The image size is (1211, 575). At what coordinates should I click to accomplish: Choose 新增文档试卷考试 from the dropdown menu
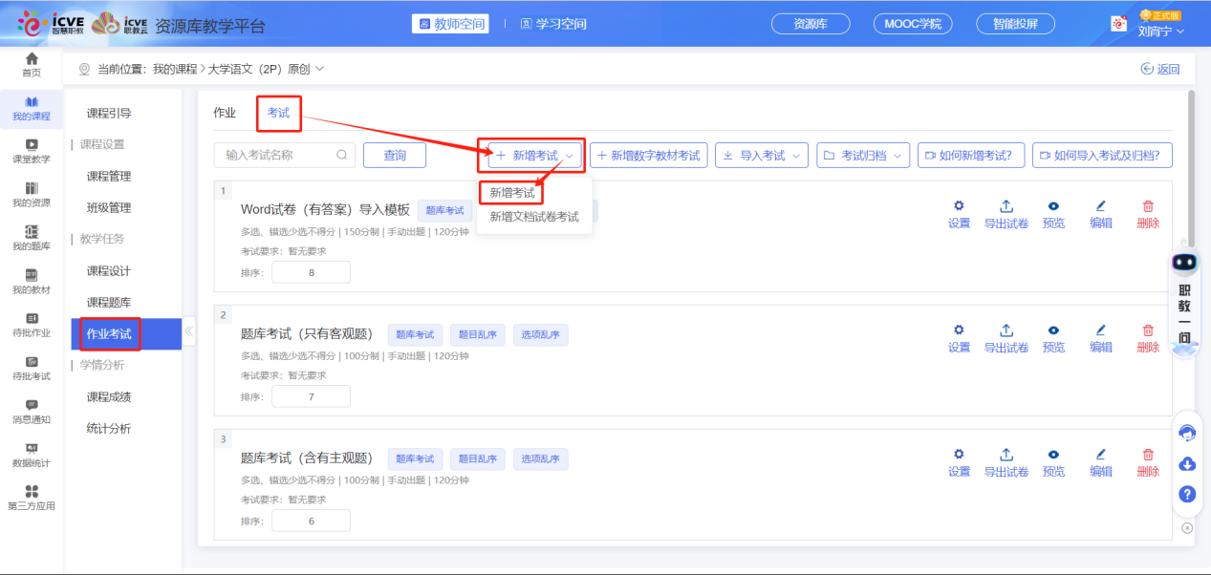click(x=534, y=217)
